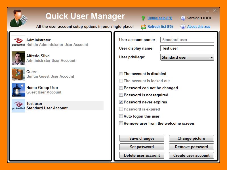Select the Test user Packard Bell avatar

(18, 106)
